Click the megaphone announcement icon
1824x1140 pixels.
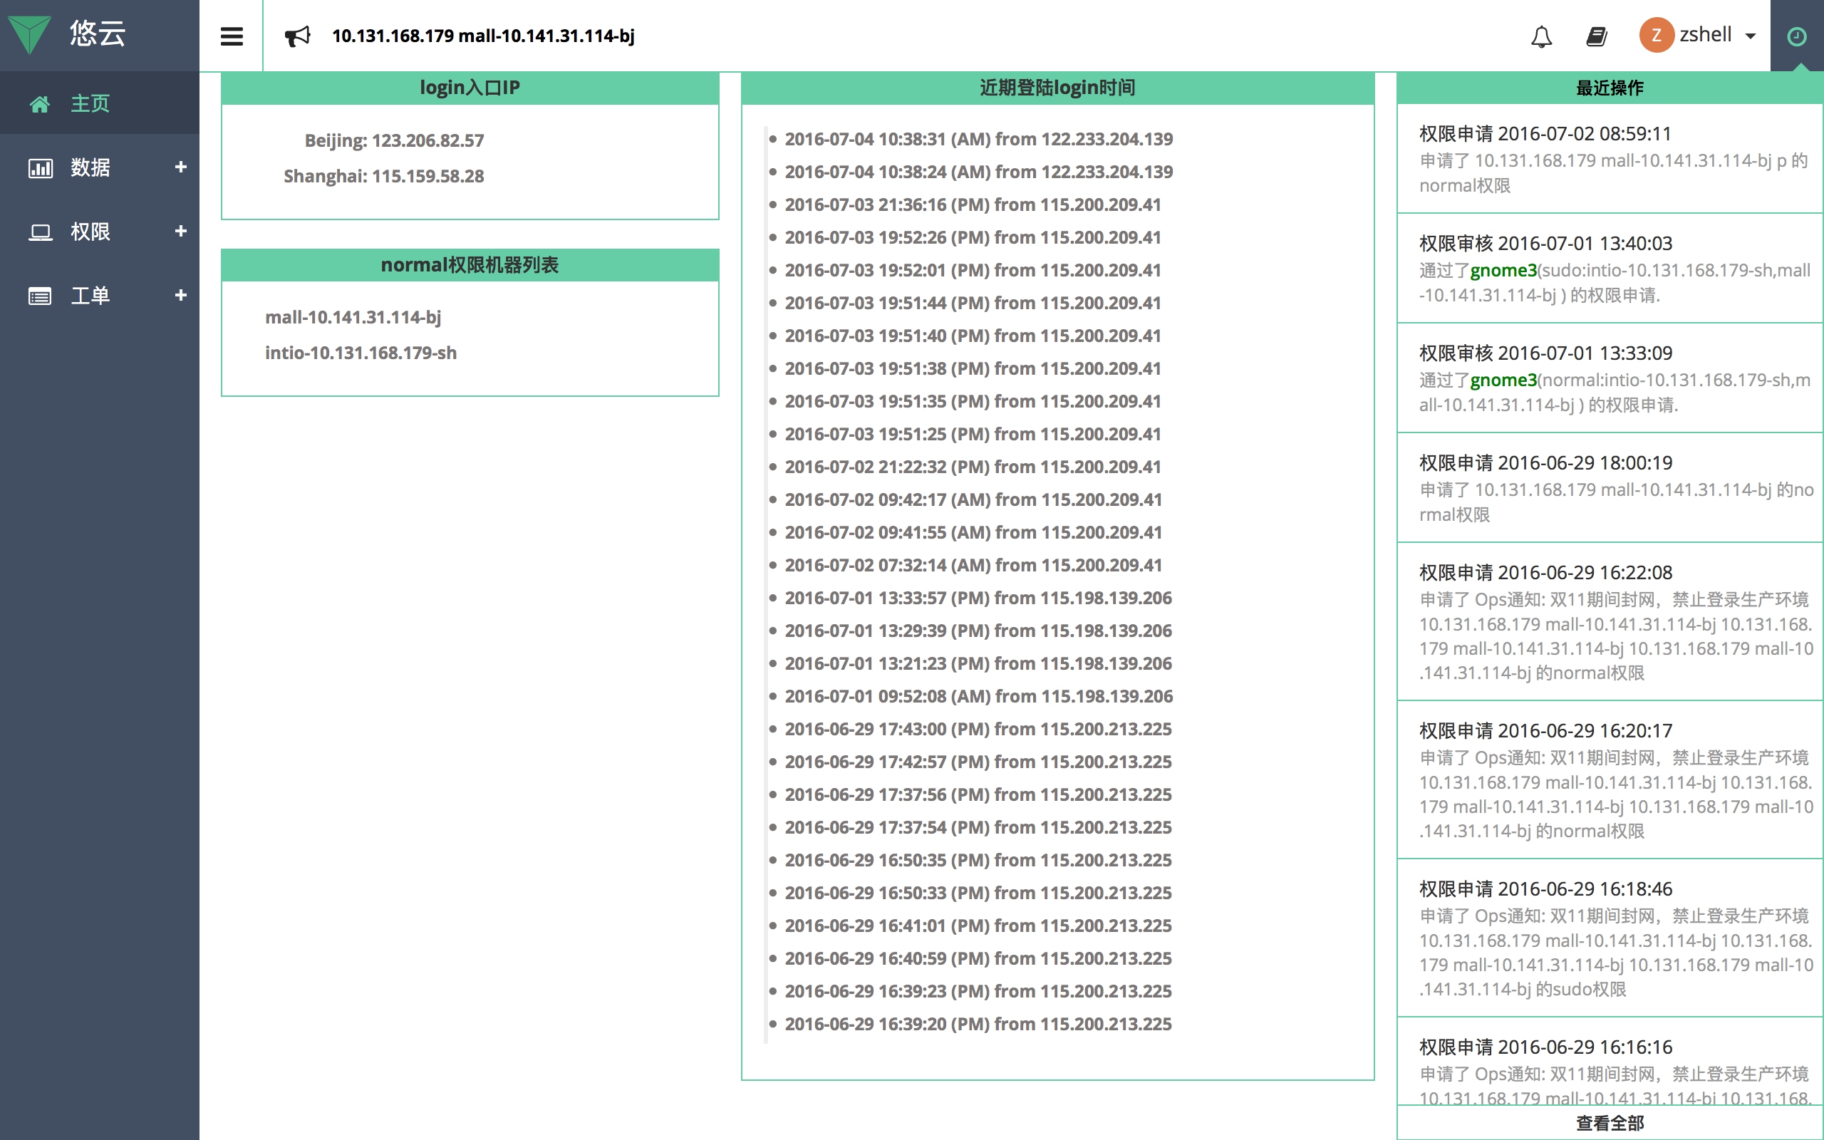pyautogui.click(x=297, y=36)
